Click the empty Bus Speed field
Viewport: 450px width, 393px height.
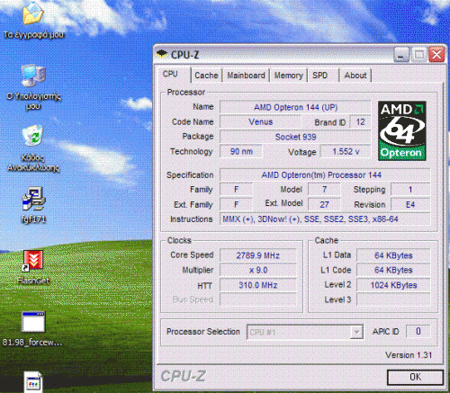258,299
